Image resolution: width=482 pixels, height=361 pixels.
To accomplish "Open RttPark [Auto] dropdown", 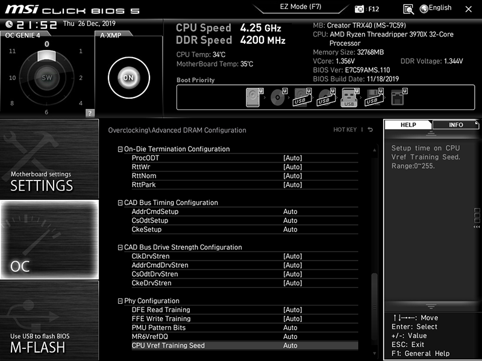I will (x=293, y=185).
